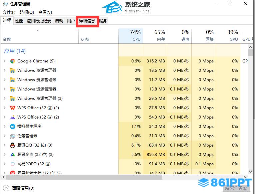255x194 pixels.
Task: Sort by the 网络 column header
Action: [x=204, y=36]
